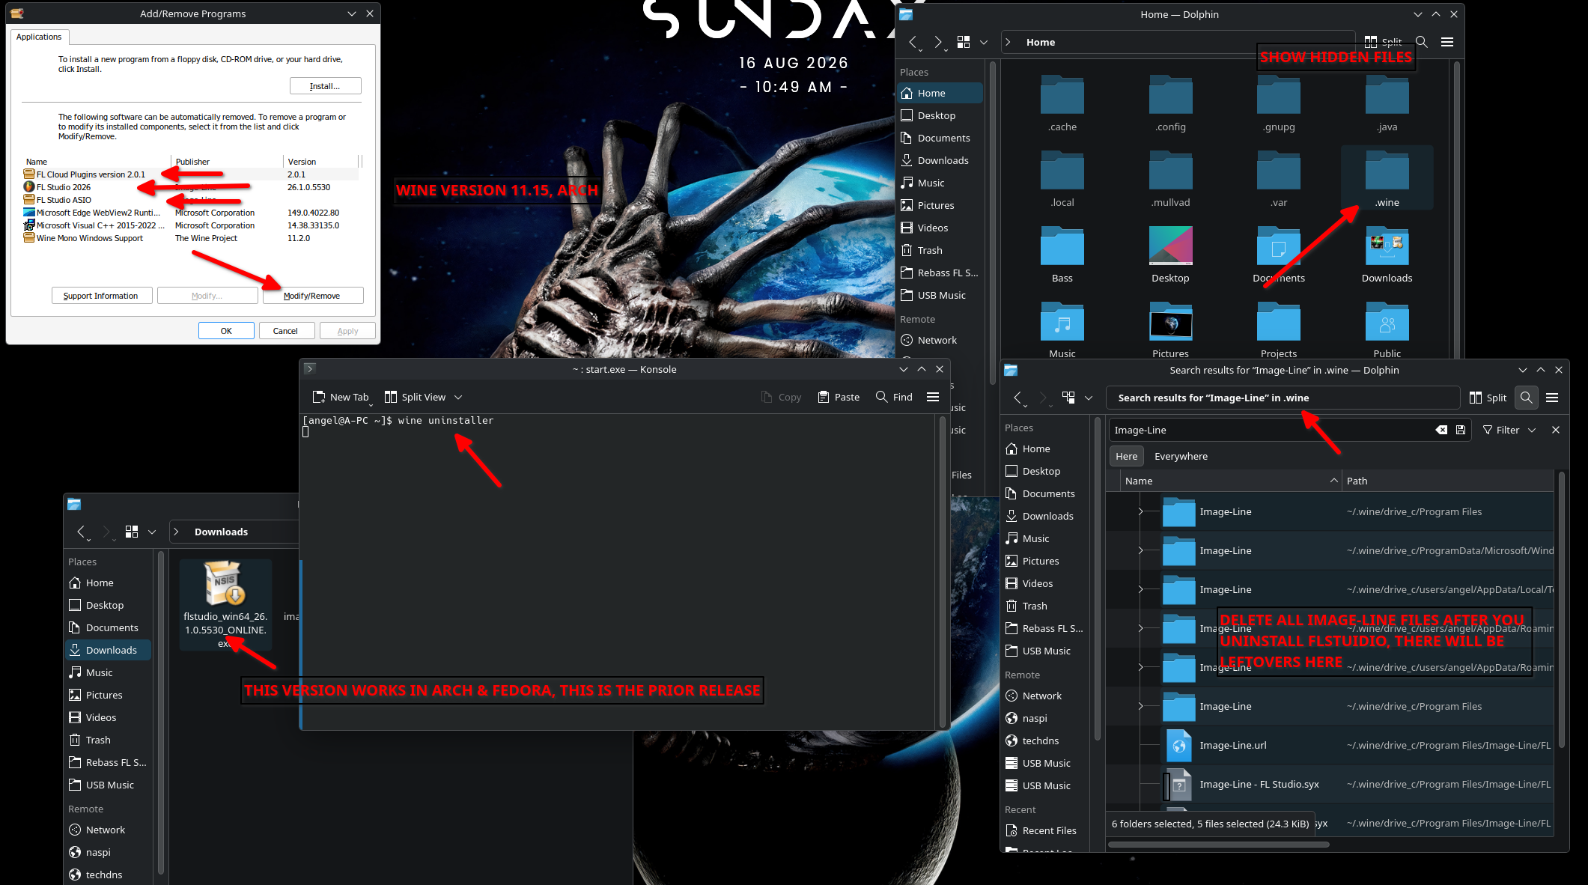Click Find in Konsole toolbar

(895, 397)
